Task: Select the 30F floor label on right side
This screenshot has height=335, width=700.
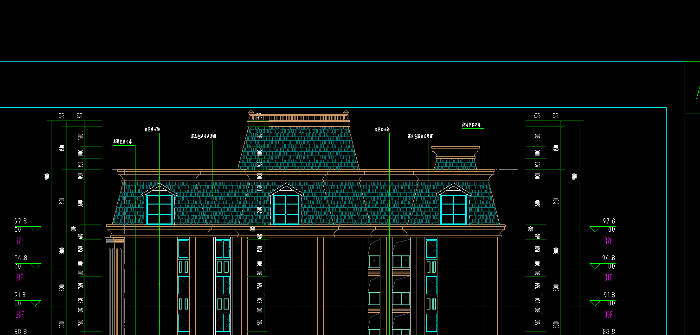Action: [609, 315]
